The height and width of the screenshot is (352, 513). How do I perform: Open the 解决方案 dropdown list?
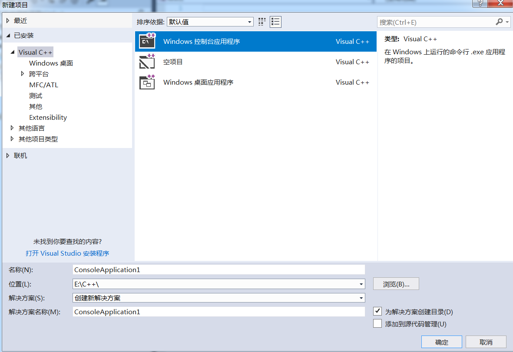361,298
